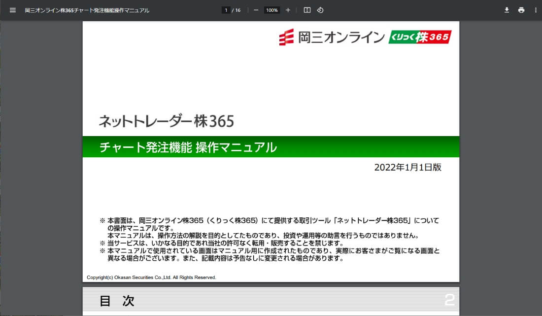The image size is (542, 316).
Task: Click the total page count 16
Action: pyautogui.click(x=238, y=10)
